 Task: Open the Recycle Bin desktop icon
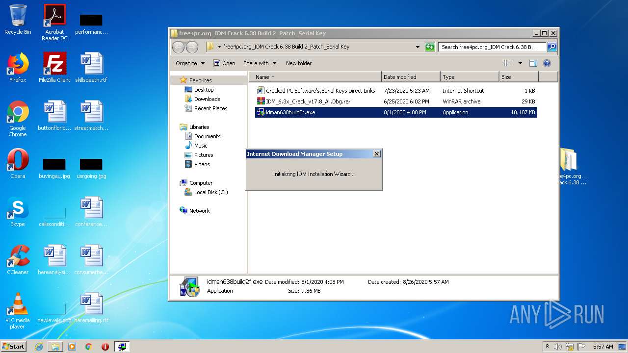coord(18,20)
